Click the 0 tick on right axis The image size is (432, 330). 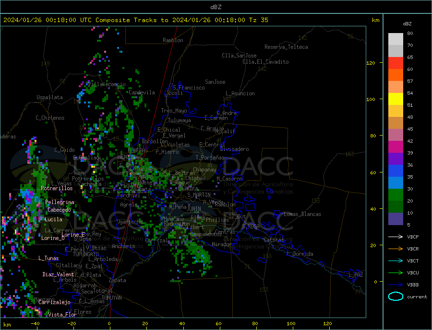pos(375,282)
